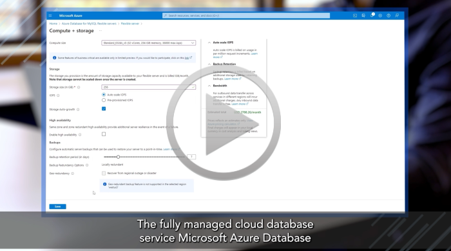The width and height of the screenshot is (451, 251).
Task: Click the Save button
Action: click(x=57, y=206)
